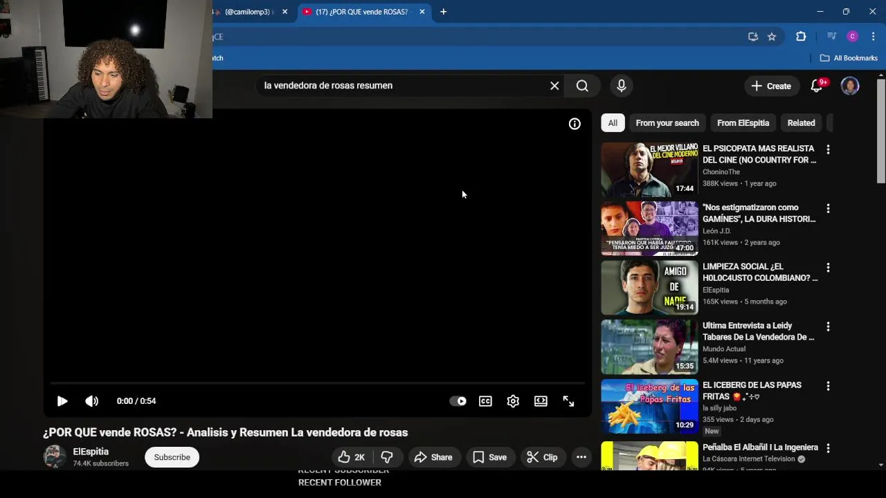Select the All filter chip
The height and width of the screenshot is (498, 886).
pyautogui.click(x=613, y=123)
